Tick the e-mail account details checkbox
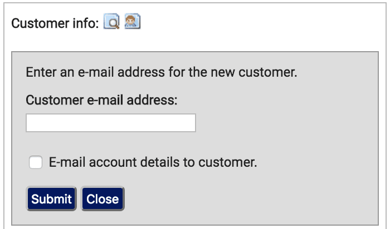This screenshot has width=390, height=229. 36,162
